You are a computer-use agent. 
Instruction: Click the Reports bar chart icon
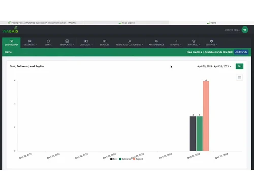click(x=176, y=41)
